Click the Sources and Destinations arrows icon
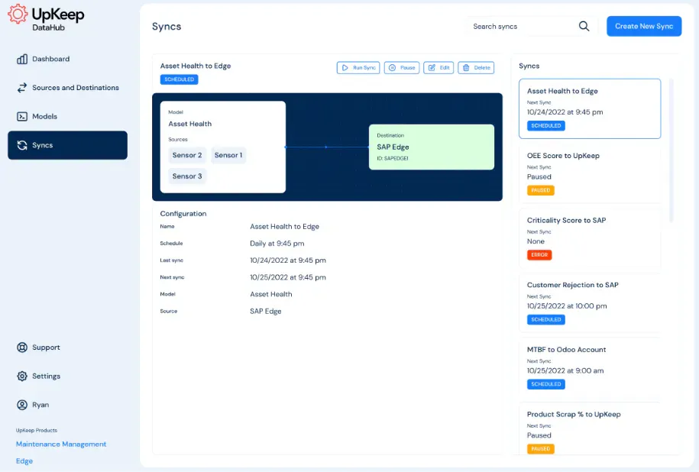Image resolution: width=699 pixels, height=472 pixels. [22, 88]
